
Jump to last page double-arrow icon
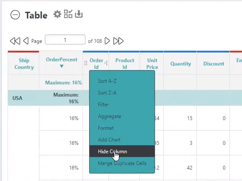pos(118,41)
